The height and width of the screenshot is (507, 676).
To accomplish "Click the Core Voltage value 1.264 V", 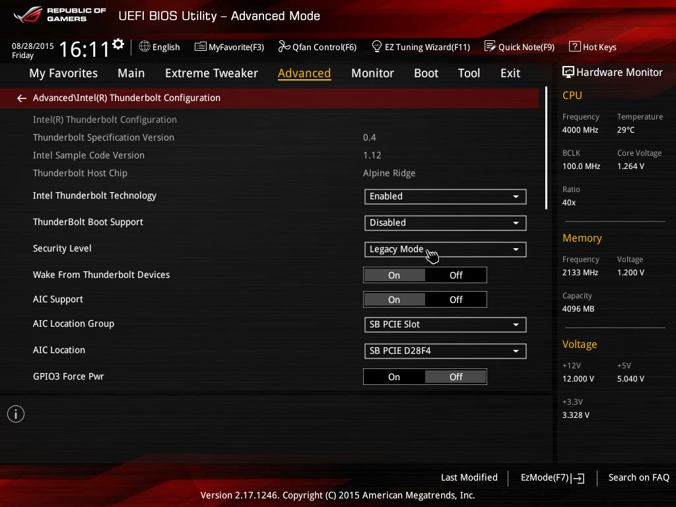I will (x=630, y=166).
